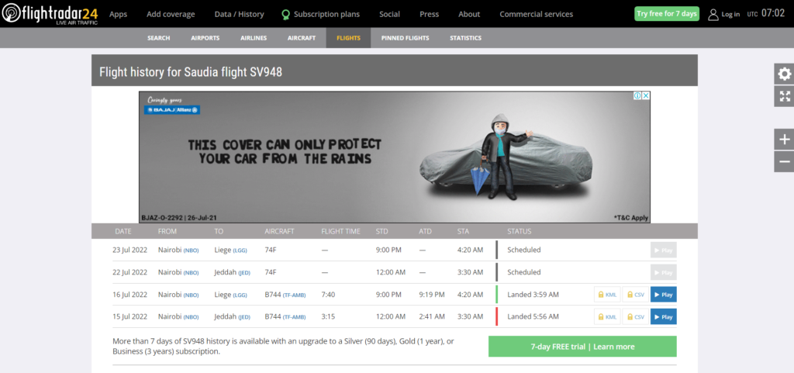Open the Apps menu

(118, 14)
